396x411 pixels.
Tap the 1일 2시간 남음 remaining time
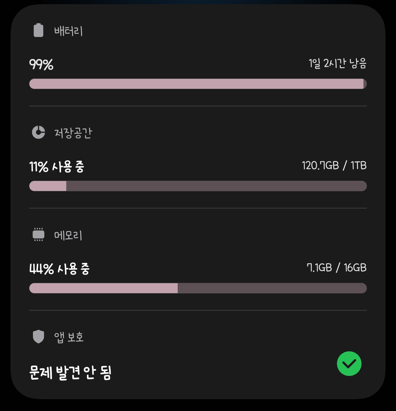(337, 63)
